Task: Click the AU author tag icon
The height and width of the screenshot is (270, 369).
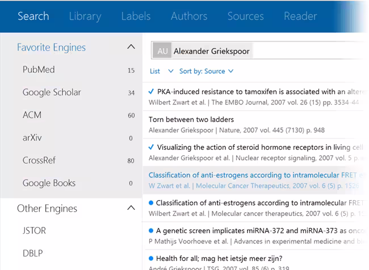Action: [x=162, y=51]
